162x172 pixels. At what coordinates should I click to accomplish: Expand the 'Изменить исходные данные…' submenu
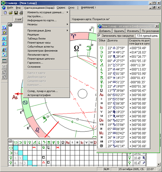[x=47, y=12]
